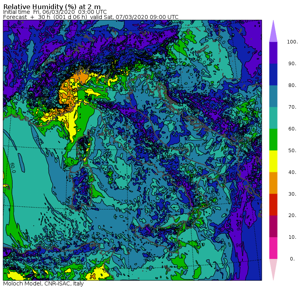Viewport: 301px width, 289px height.
Task: Click the 0–10 magenta legend band
Action: (x=273, y=248)
